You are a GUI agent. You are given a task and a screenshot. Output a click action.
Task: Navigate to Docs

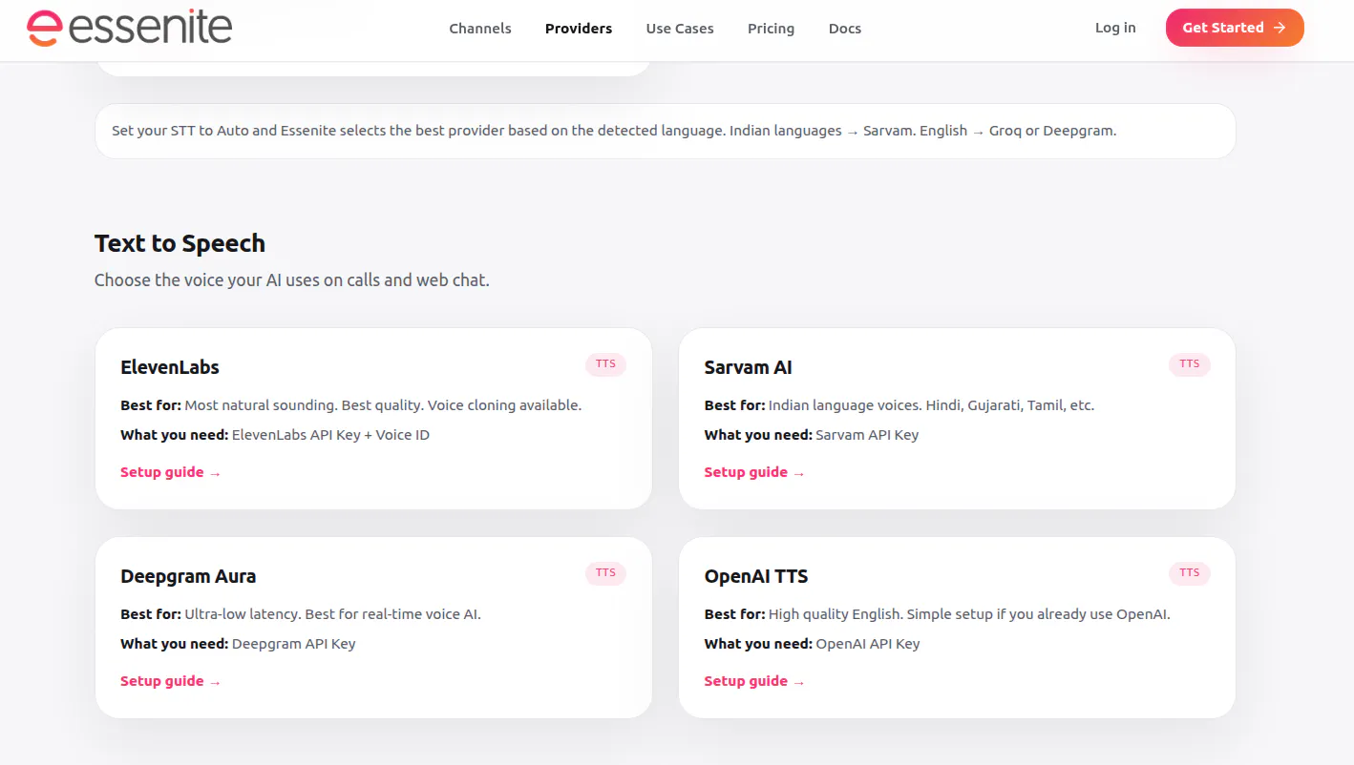845,29
